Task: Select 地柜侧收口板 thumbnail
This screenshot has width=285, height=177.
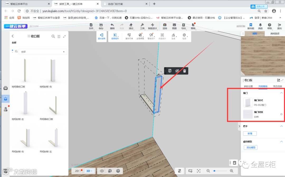Action: point(25,70)
